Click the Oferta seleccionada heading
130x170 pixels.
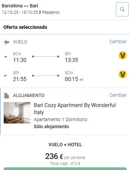[x=25, y=27]
